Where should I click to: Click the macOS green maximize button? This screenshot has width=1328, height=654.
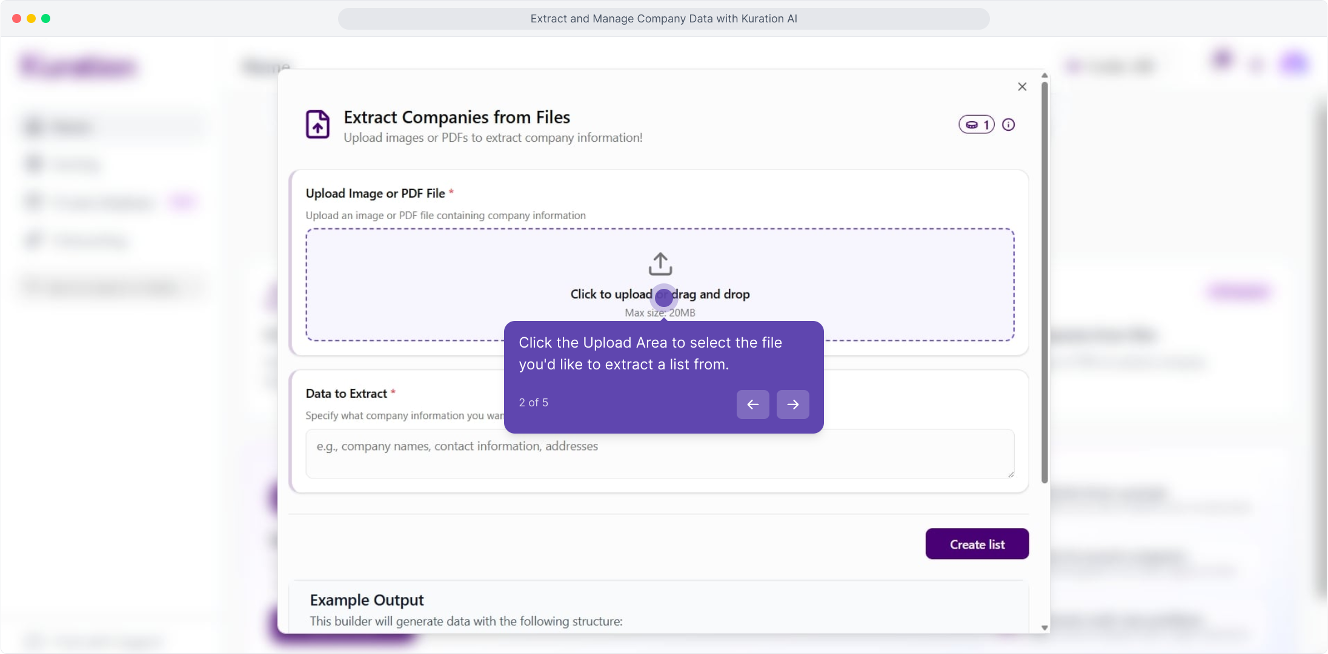tap(46, 19)
